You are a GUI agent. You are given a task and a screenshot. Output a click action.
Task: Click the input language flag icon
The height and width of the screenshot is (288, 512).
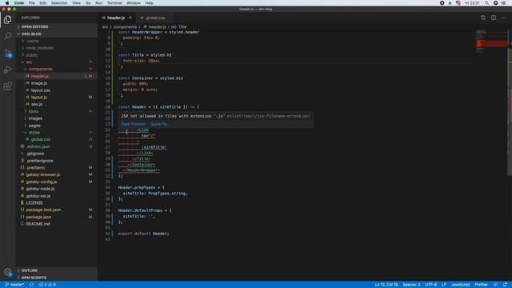[x=458, y=3]
